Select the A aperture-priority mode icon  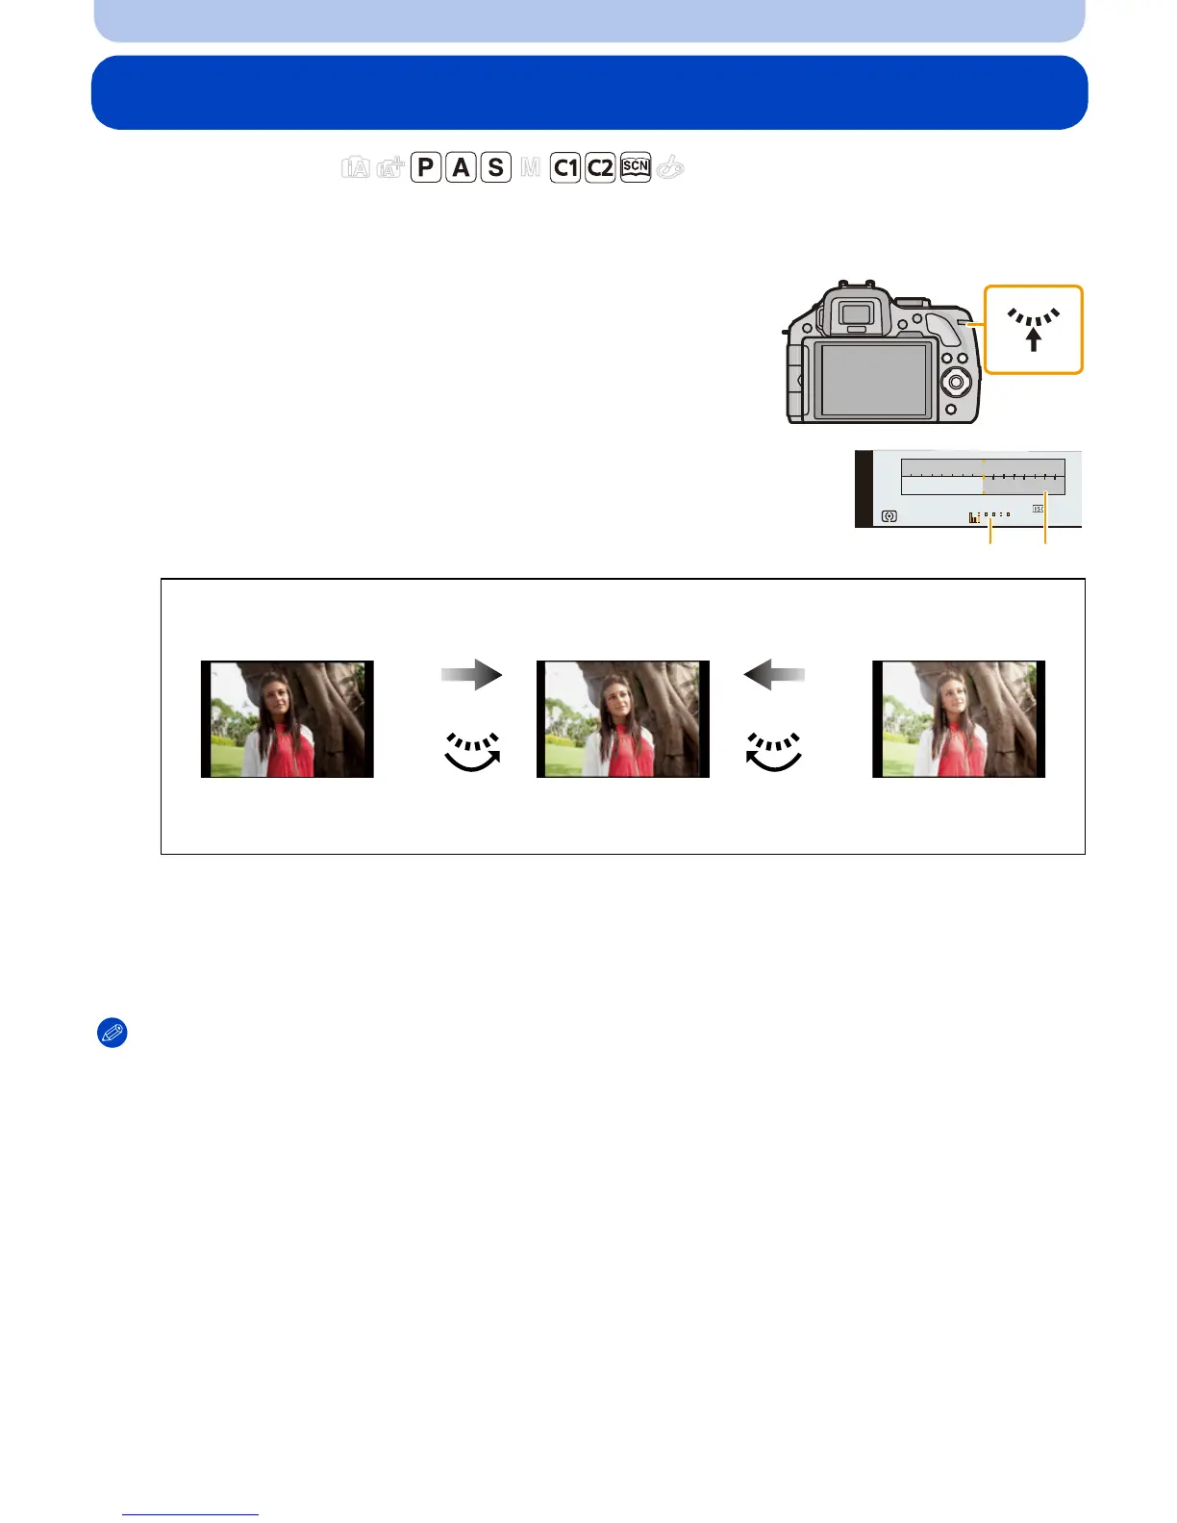coord(461,167)
